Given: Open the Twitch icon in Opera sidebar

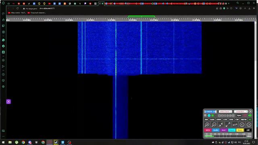Looking at the screenshot, I should [x=3, y=26].
